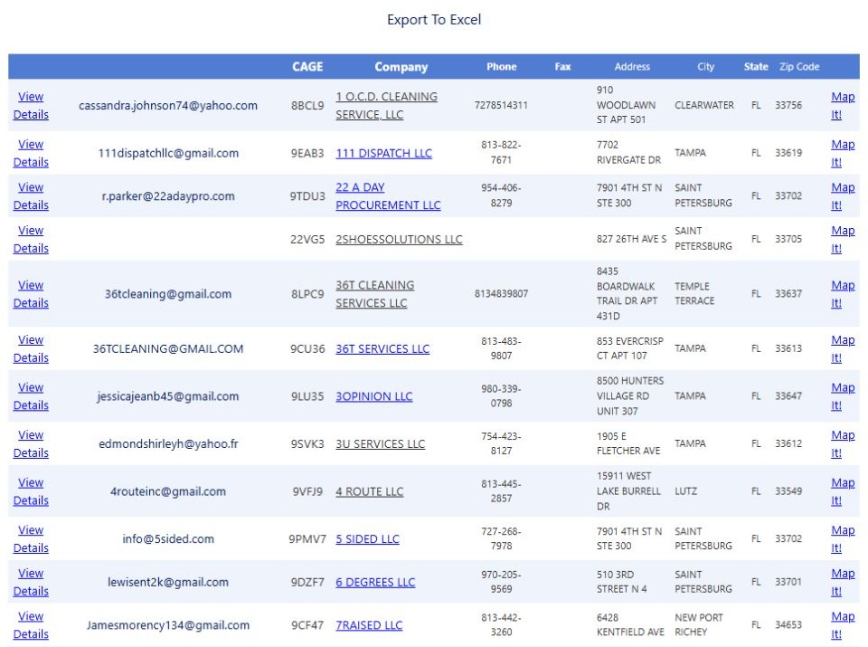Open the 5 SIDED LLC company link

(367, 539)
